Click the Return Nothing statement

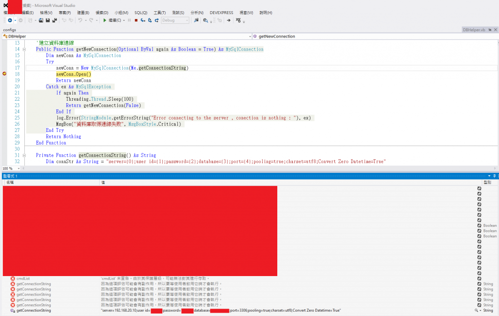[x=63, y=136]
